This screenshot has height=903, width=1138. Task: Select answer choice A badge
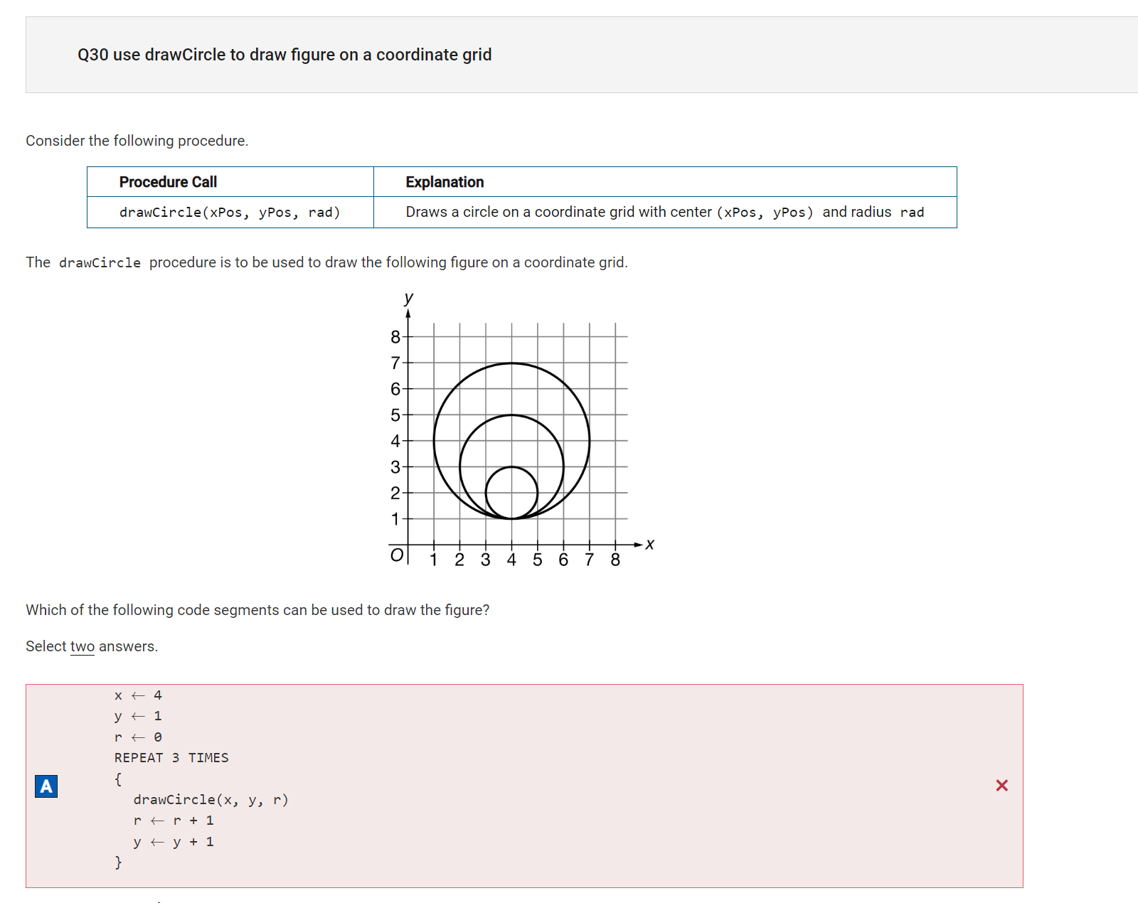46,786
